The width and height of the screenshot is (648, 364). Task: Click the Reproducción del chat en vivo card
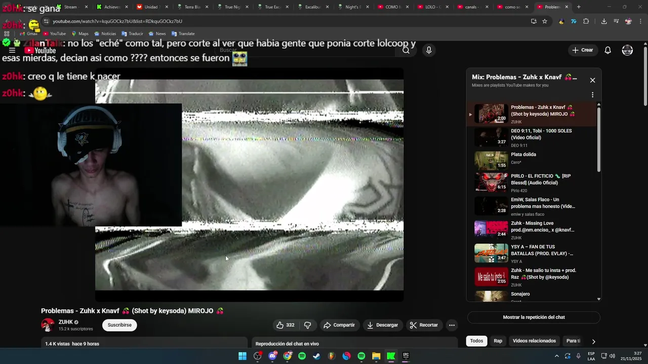354,343
